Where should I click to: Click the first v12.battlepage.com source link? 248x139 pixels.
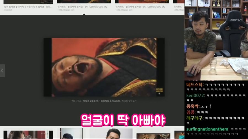(x=66, y=10)
